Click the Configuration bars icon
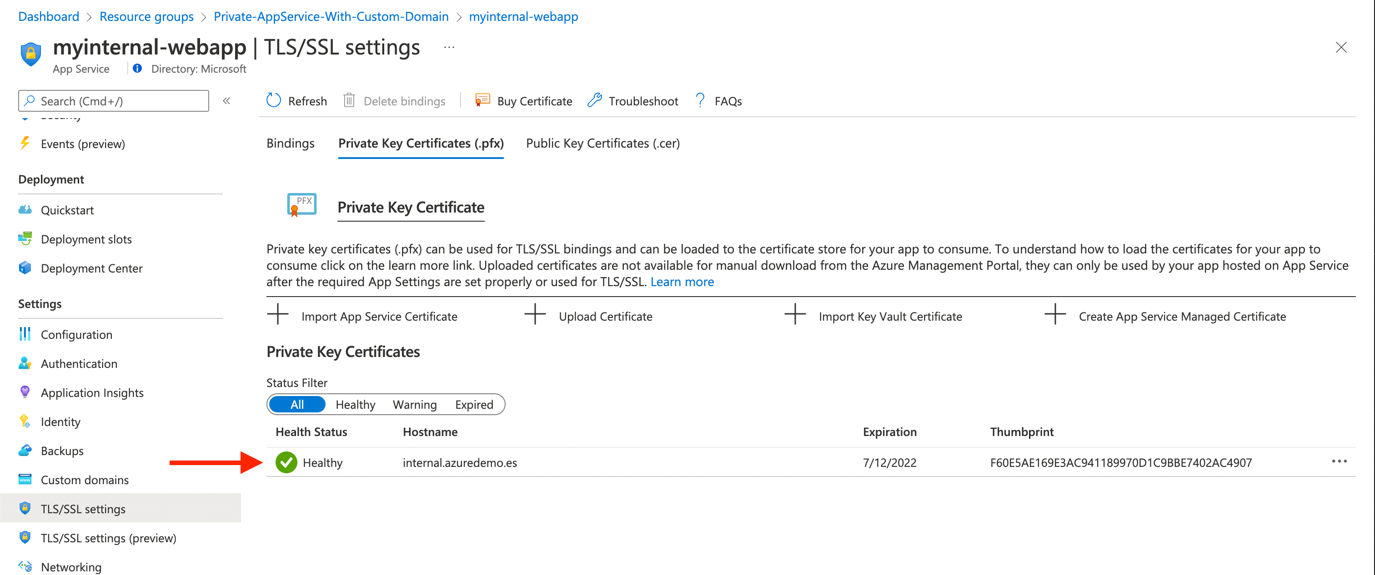The image size is (1375, 575). coord(25,334)
